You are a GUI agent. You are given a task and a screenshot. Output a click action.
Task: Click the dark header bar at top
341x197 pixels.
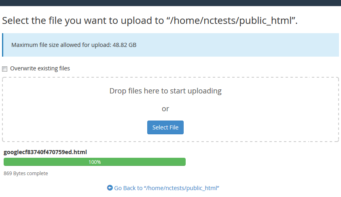tap(170, 3)
